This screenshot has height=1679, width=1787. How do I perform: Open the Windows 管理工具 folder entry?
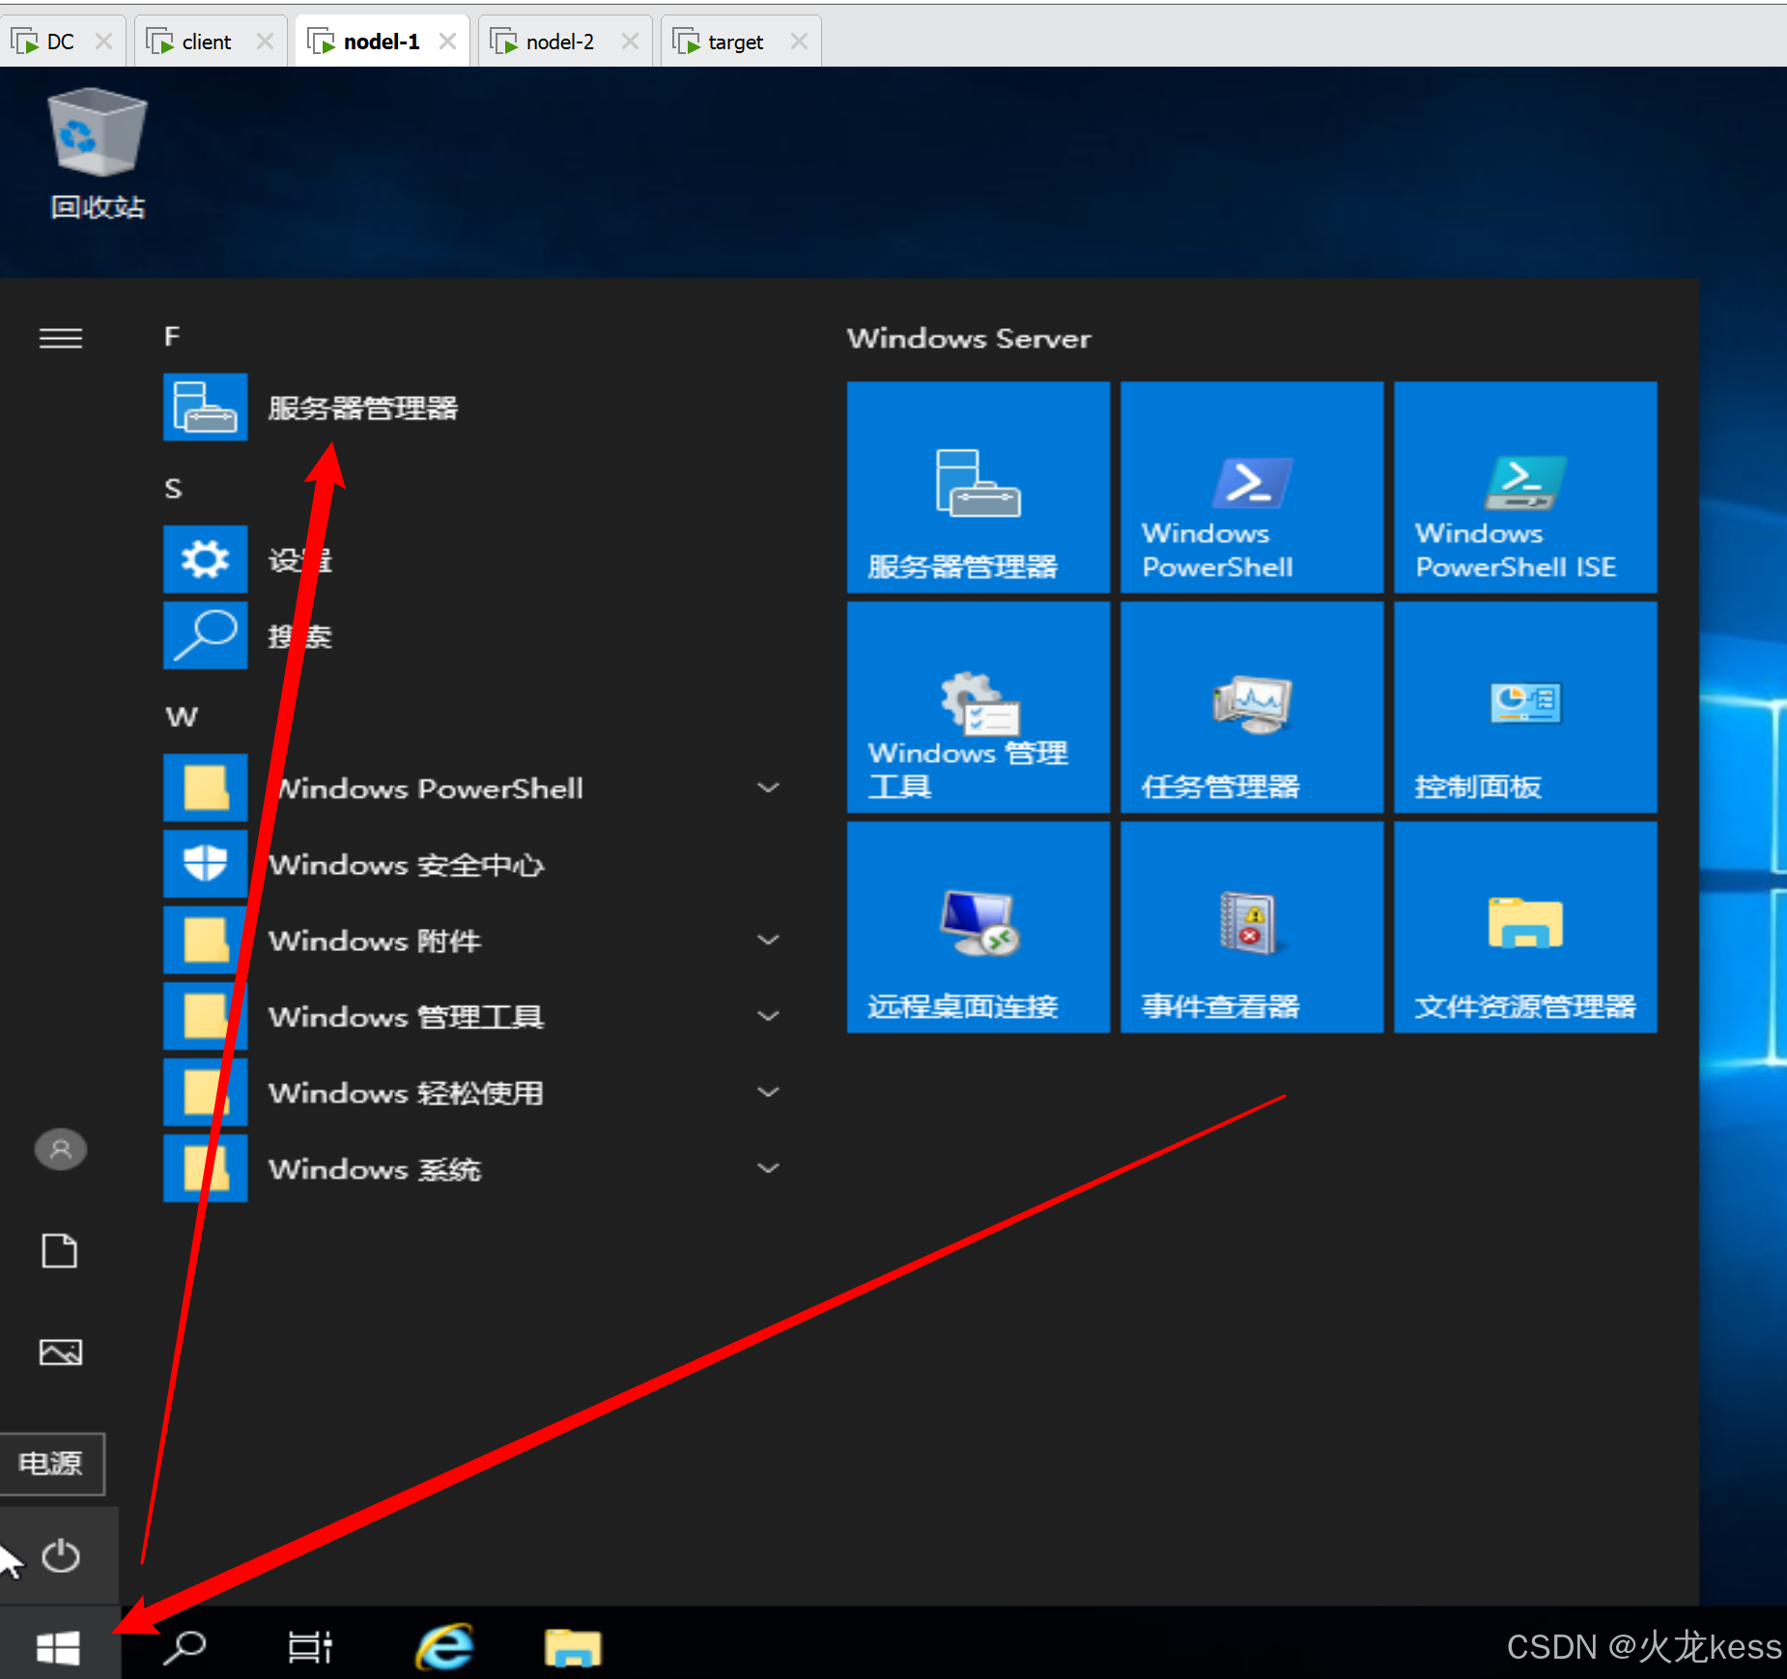click(x=473, y=1017)
